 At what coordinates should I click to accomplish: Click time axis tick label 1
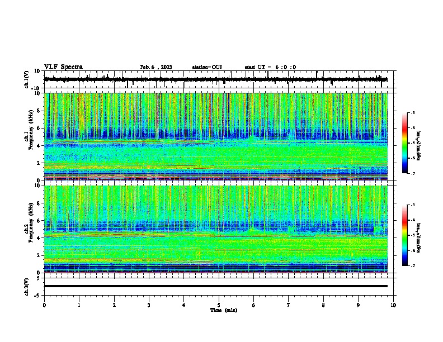coord(79,305)
